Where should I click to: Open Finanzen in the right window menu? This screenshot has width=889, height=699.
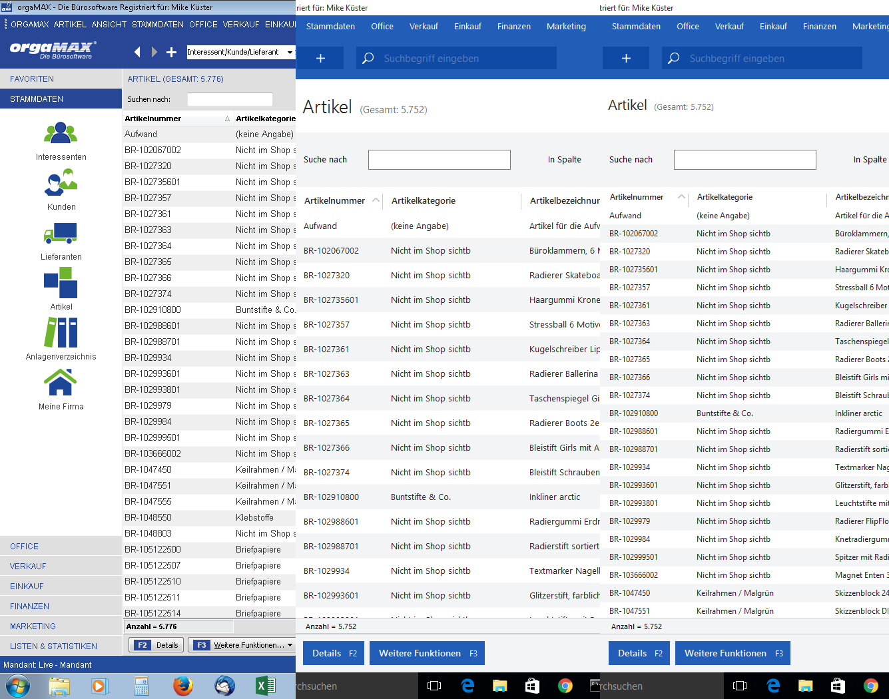click(x=820, y=26)
